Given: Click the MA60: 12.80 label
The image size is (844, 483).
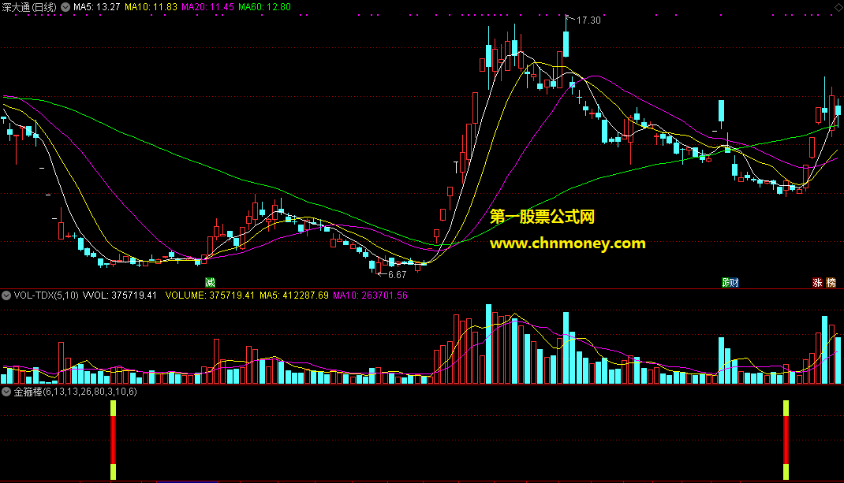Looking at the screenshot, I should [x=264, y=7].
